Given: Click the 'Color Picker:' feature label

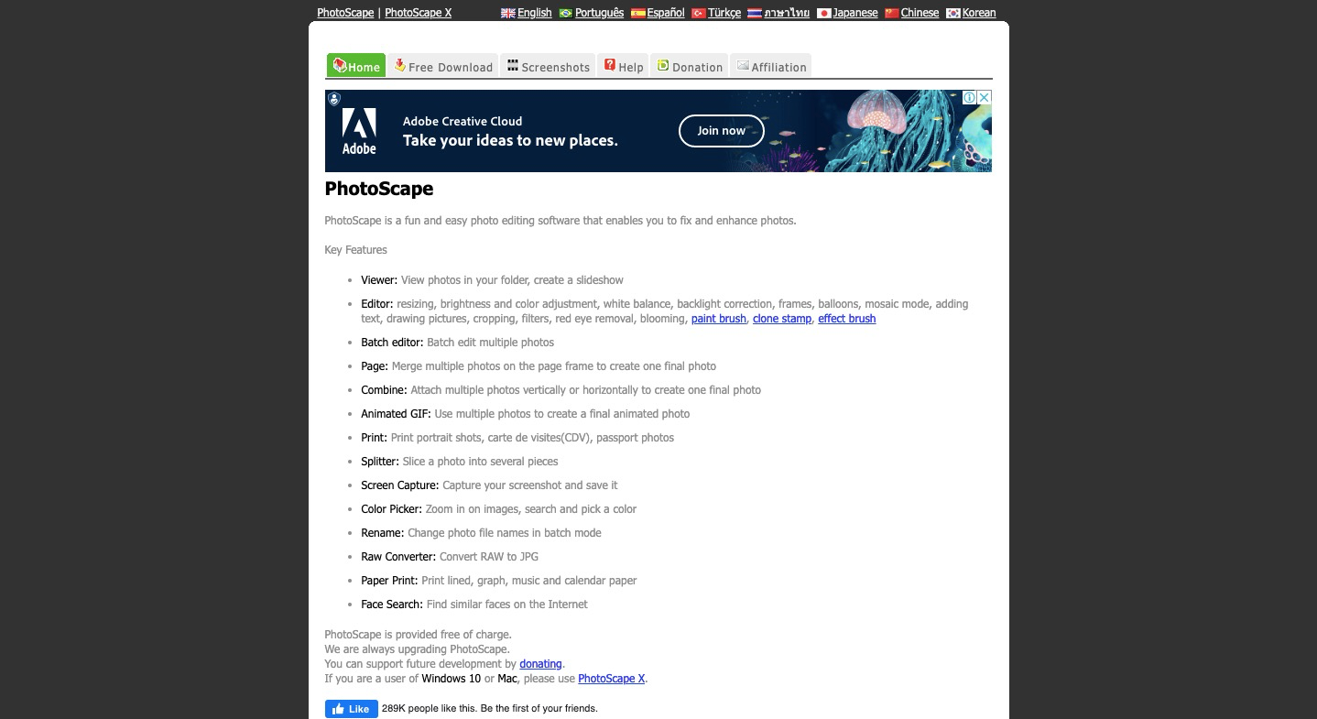Looking at the screenshot, I should 392,509.
